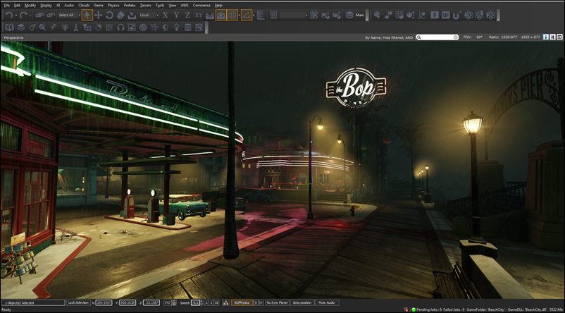The height and width of the screenshot is (313, 565).
Task: Toggle angle snapping
Action: (247, 15)
